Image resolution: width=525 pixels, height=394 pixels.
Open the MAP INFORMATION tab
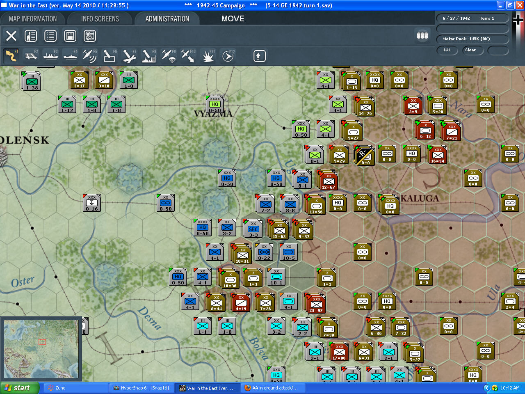33,19
